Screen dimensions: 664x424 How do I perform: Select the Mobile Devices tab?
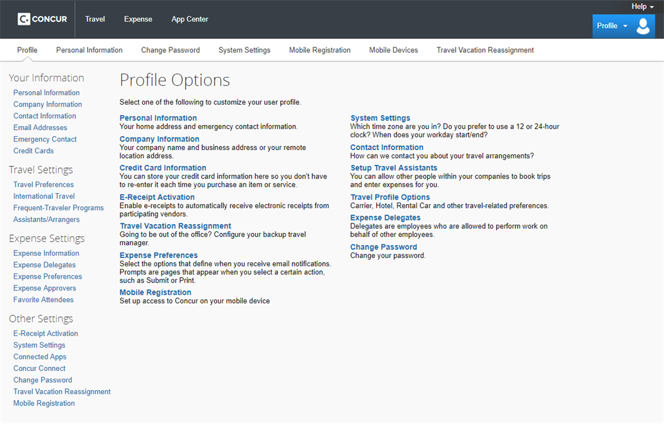[393, 50]
